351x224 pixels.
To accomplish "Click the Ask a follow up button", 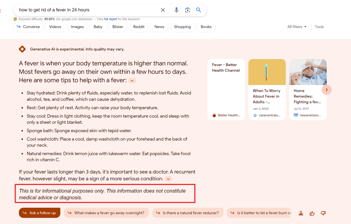I will click(x=40, y=213).
